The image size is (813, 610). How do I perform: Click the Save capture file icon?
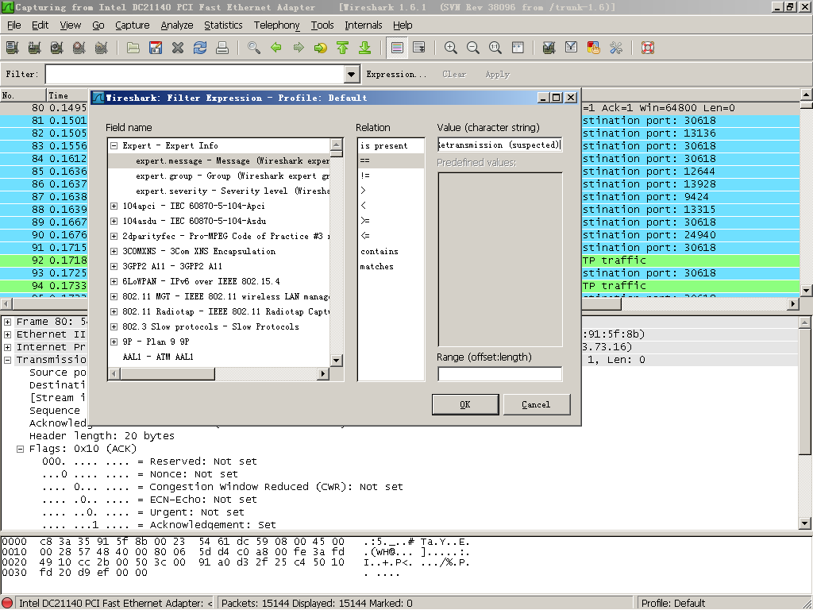(x=156, y=48)
